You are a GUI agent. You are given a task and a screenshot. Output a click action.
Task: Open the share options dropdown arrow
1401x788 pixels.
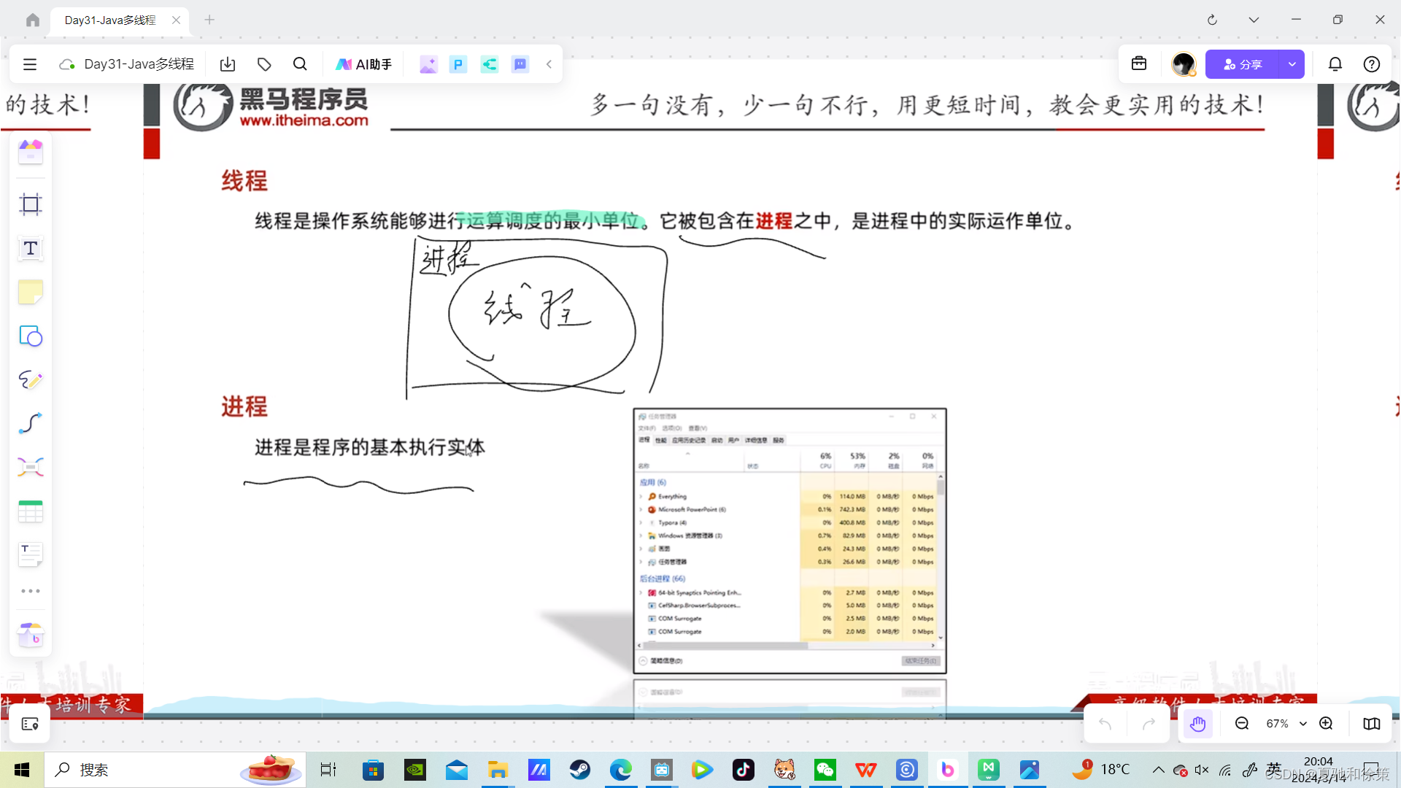tap(1292, 64)
